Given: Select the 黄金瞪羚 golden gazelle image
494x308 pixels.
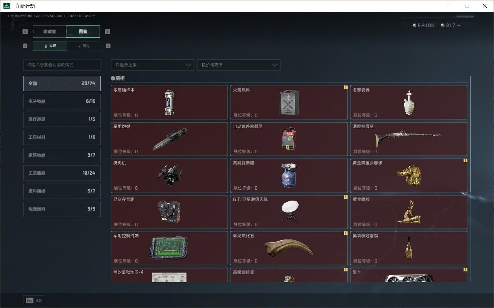Looking at the screenshot, I should [408, 212].
